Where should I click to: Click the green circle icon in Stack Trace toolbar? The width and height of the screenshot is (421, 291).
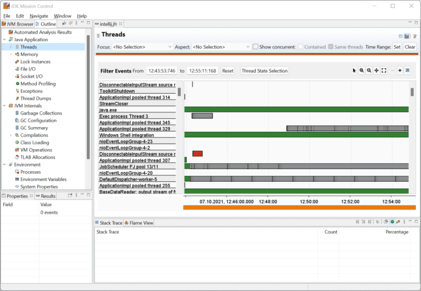pyautogui.click(x=392, y=222)
